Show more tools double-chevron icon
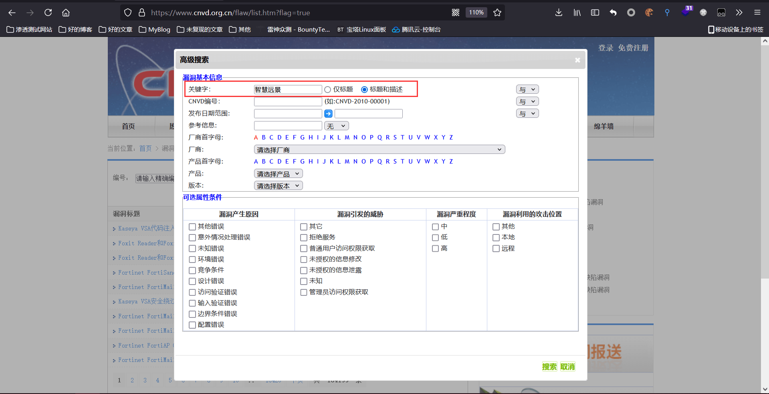This screenshot has height=394, width=769. (x=739, y=12)
